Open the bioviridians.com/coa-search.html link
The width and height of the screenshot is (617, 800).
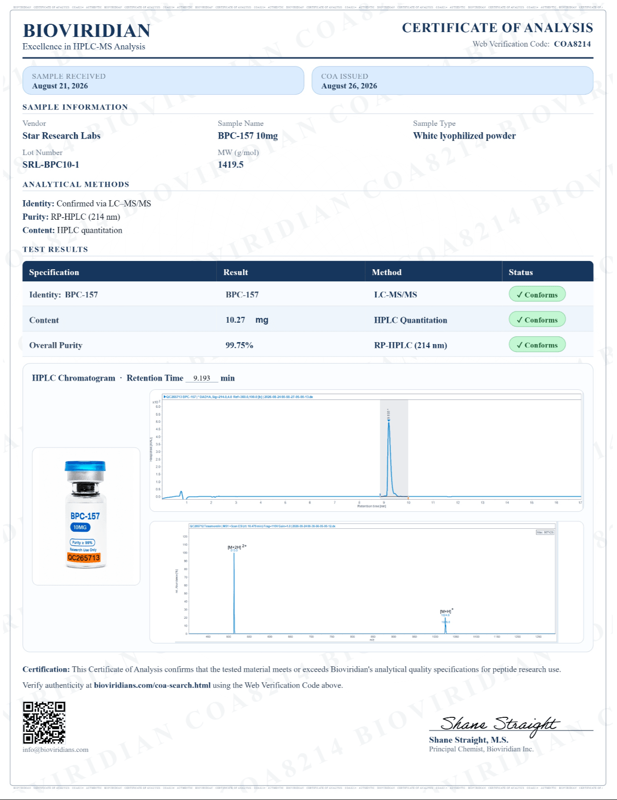tap(152, 685)
